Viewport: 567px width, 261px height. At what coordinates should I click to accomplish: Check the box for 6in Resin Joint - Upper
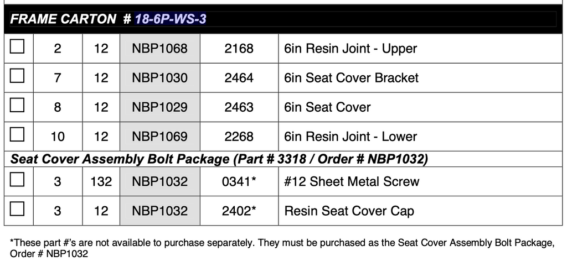tap(18, 47)
